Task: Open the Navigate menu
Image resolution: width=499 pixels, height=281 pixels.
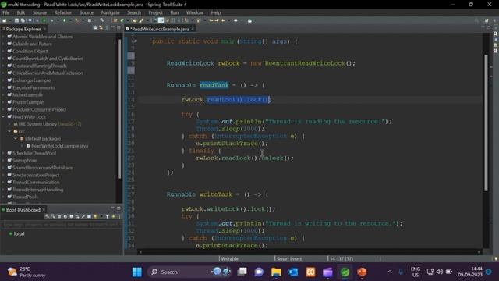Action: 110,12
